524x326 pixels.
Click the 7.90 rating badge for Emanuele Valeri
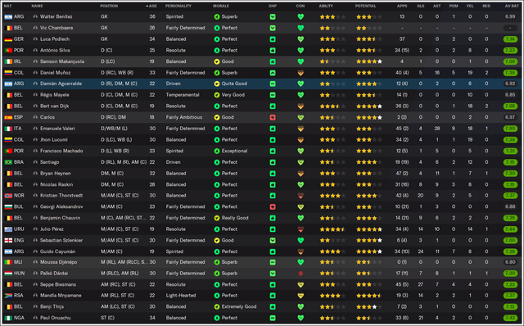[x=510, y=129]
